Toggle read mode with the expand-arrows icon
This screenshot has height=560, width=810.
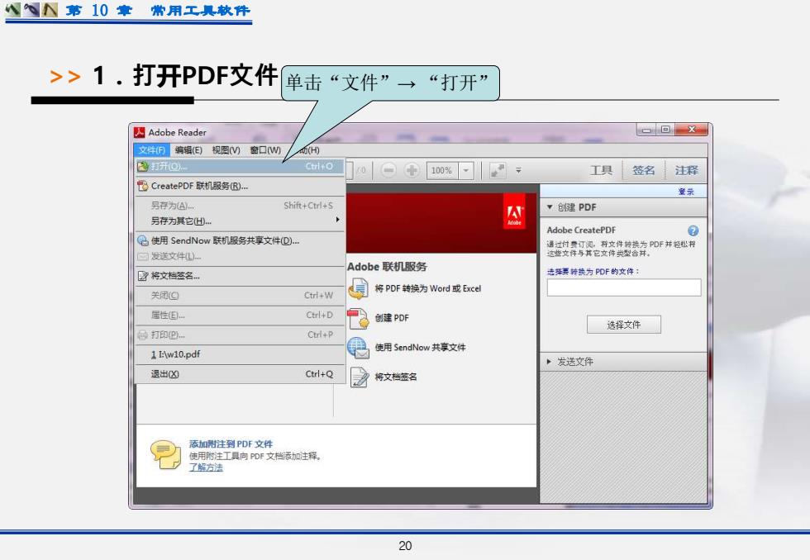(498, 170)
